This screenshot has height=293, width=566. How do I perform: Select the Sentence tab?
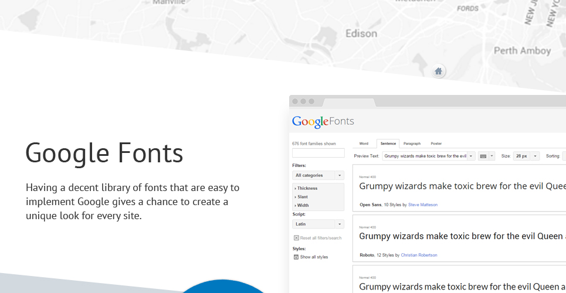click(388, 144)
